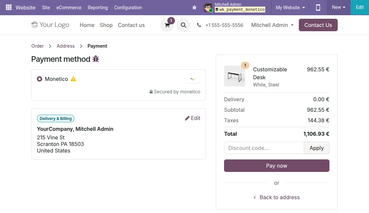This screenshot has height=213, width=369.
Task: Select the Monetico radio button
Action: [x=40, y=79]
